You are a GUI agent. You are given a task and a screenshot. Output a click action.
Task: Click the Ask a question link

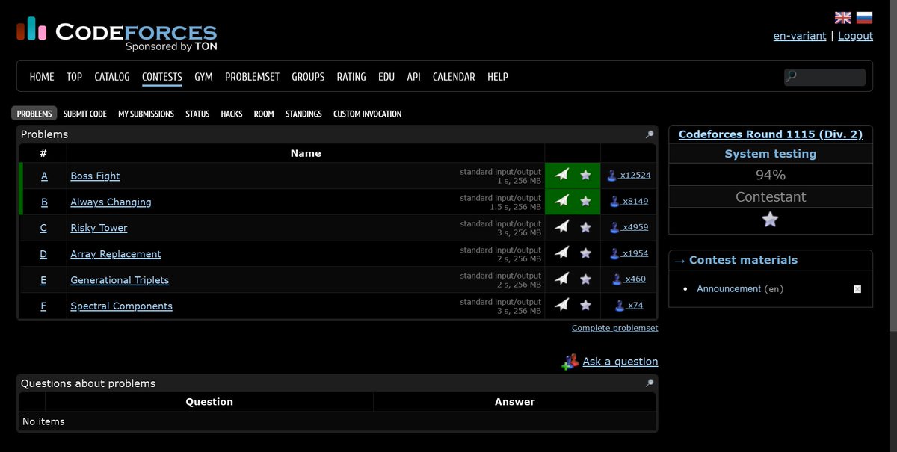[x=620, y=362]
